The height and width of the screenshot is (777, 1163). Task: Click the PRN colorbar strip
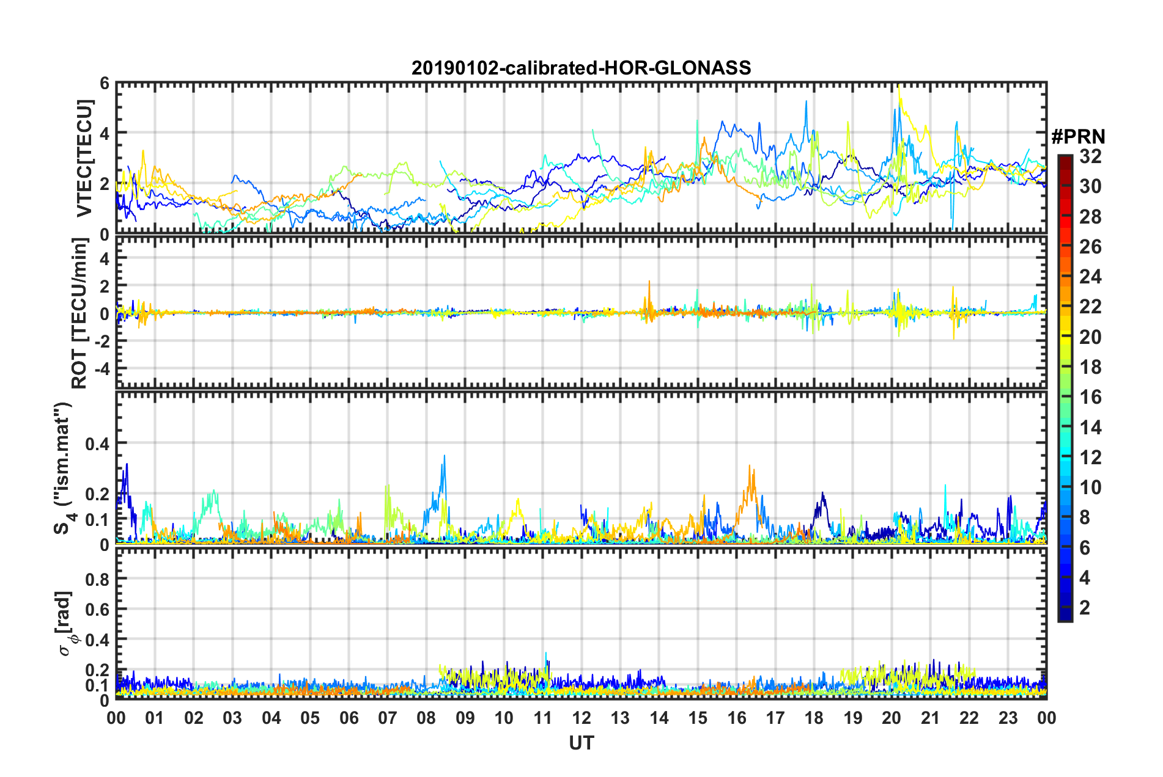point(1065,388)
